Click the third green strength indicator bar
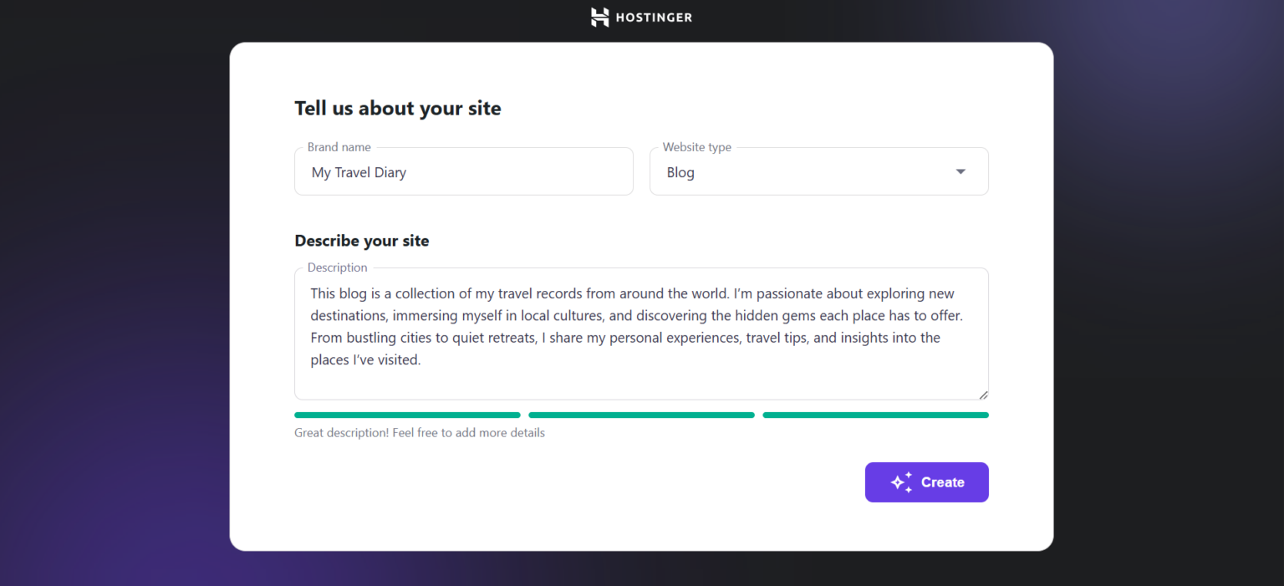The width and height of the screenshot is (1284, 586). coord(875,415)
